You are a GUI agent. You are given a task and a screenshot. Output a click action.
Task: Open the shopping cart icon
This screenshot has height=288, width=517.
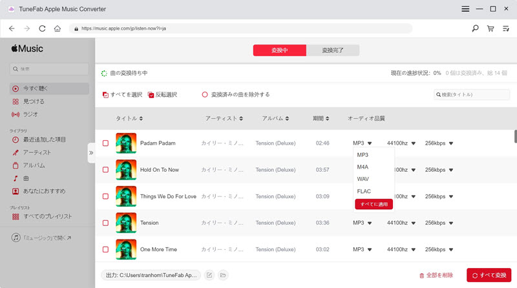(491, 28)
